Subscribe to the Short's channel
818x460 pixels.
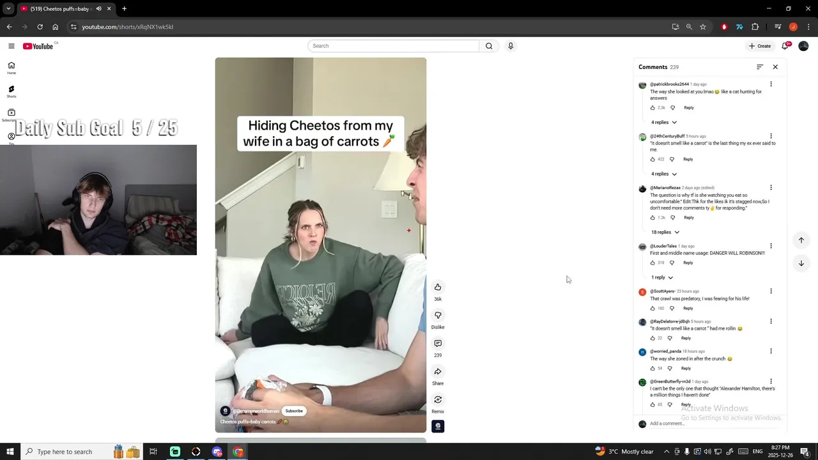[294, 411]
